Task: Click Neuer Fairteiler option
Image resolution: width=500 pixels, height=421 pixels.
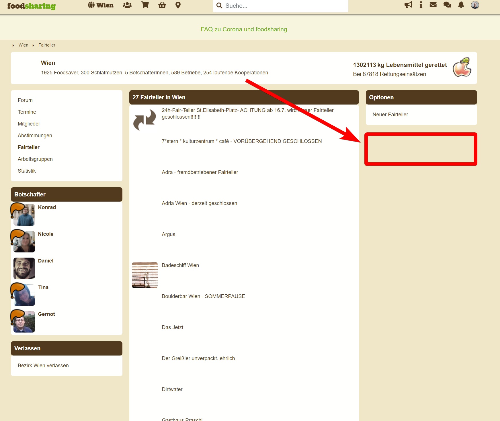Action: click(390, 115)
